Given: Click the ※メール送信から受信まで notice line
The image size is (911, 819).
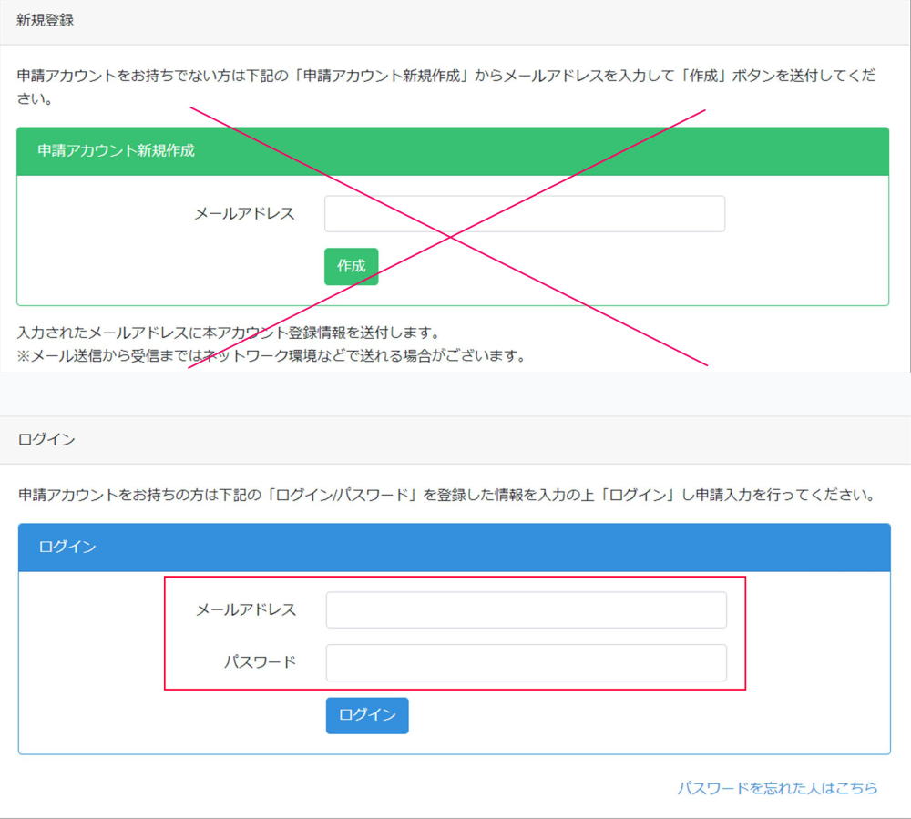Looking at the screenshot, I should point(271,355).
